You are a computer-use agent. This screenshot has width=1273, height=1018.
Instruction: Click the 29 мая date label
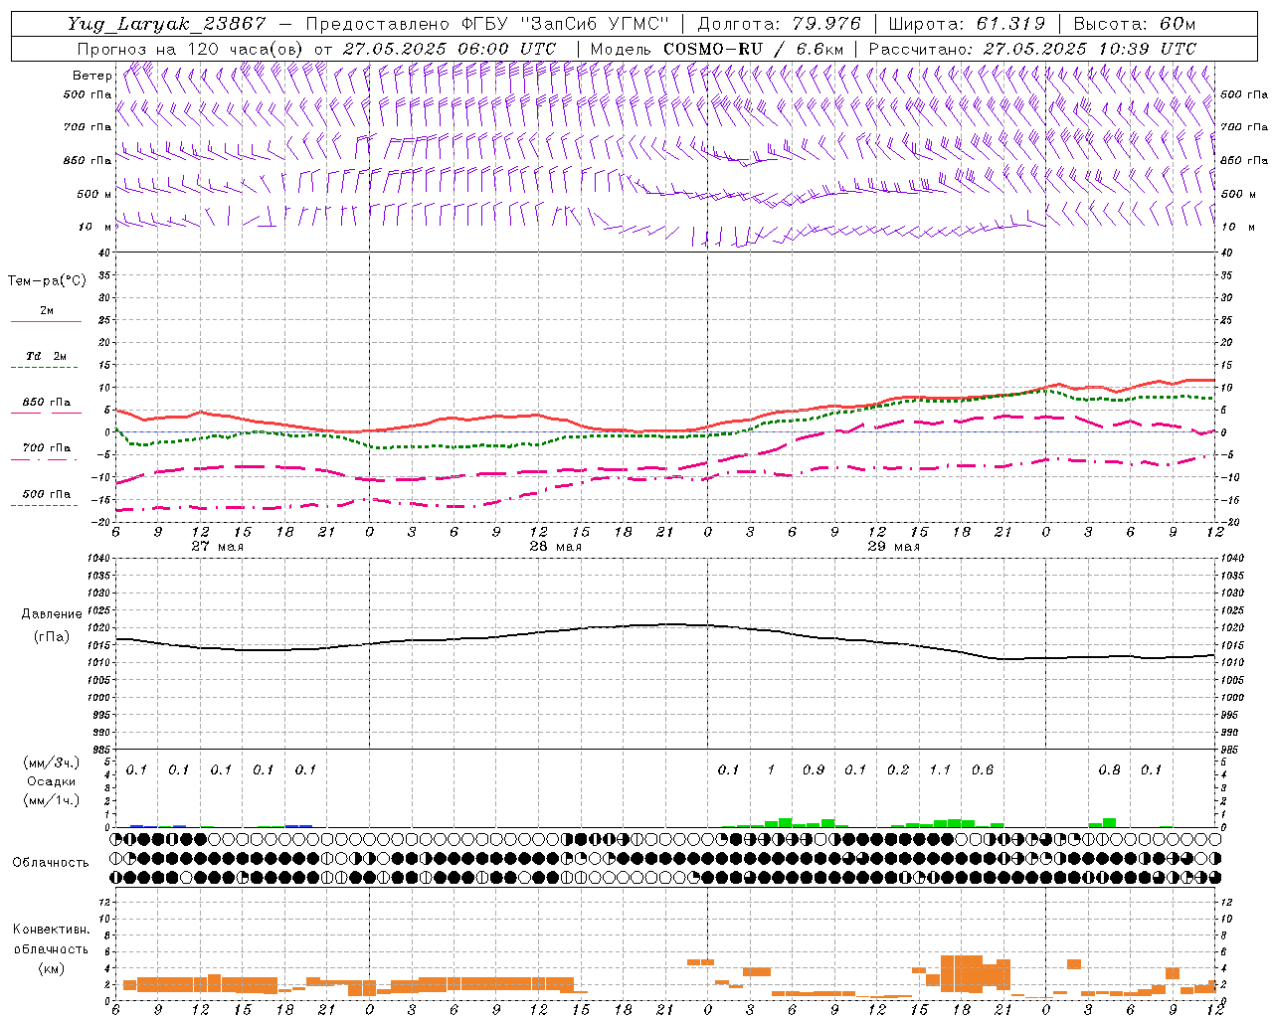point(894,547)
